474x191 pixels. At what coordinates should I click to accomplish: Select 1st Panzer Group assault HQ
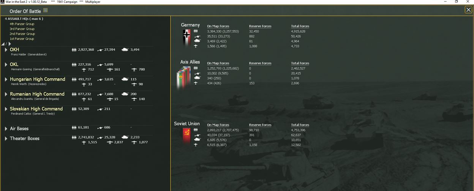22,39
